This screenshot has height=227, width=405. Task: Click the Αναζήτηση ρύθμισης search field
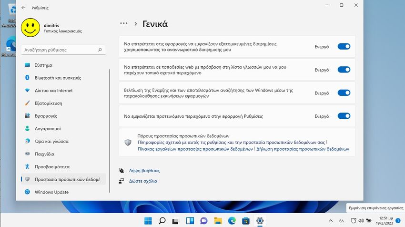pos(63,50)
